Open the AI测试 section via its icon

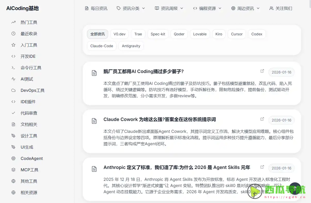pyautogui.click(x=13, y=79)
